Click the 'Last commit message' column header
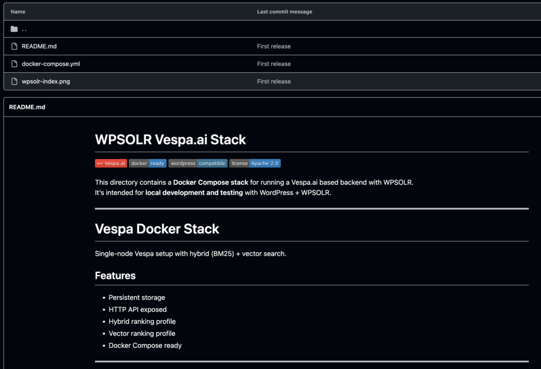Image resolution: width=541 pixels, height=369 pixels. [x=284, y=12]
